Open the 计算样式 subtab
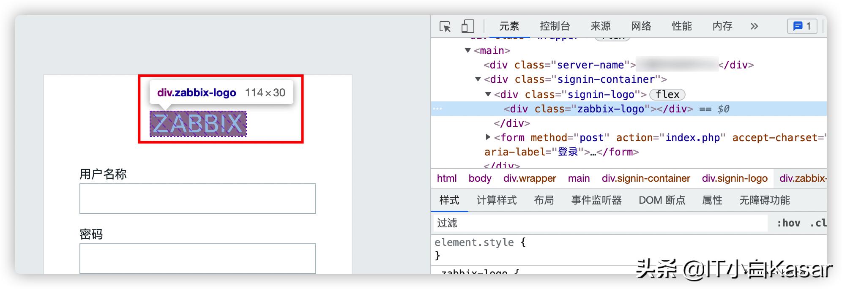Viewport: 842px width, 289px height. [x=497, y=200]
